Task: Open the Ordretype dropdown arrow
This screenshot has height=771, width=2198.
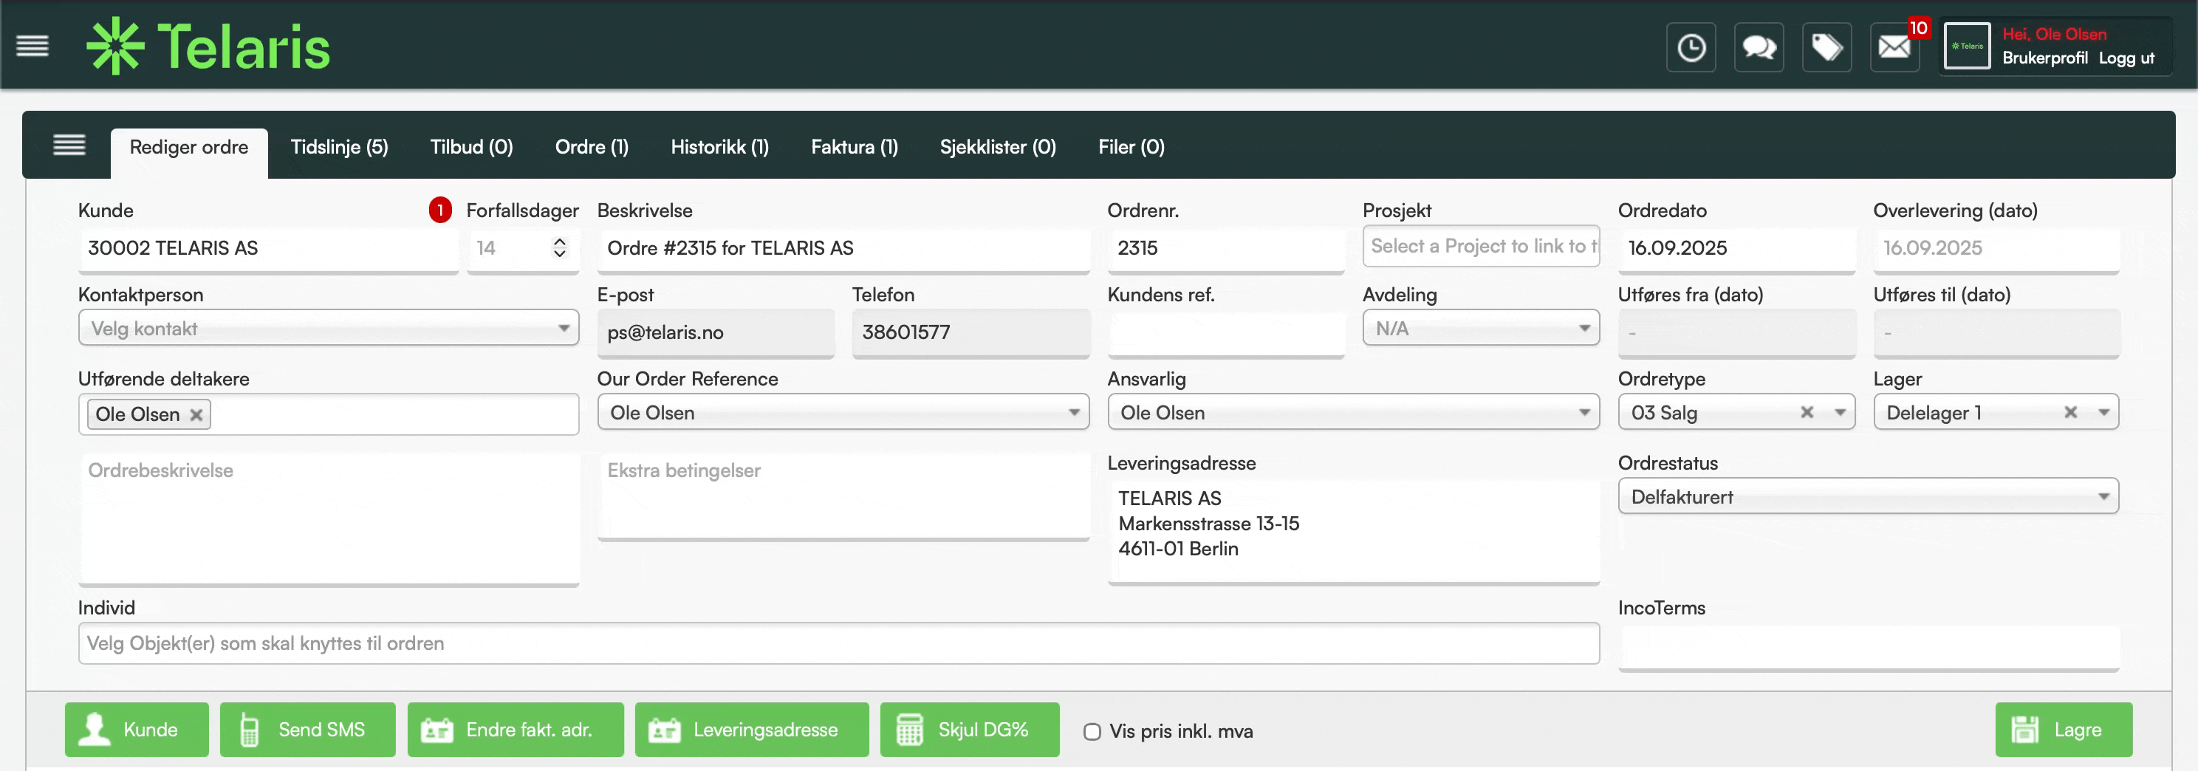Action: (1841, 412)
